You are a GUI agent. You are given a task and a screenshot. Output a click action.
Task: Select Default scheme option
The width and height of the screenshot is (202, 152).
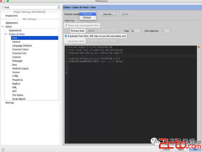(88, 17)
